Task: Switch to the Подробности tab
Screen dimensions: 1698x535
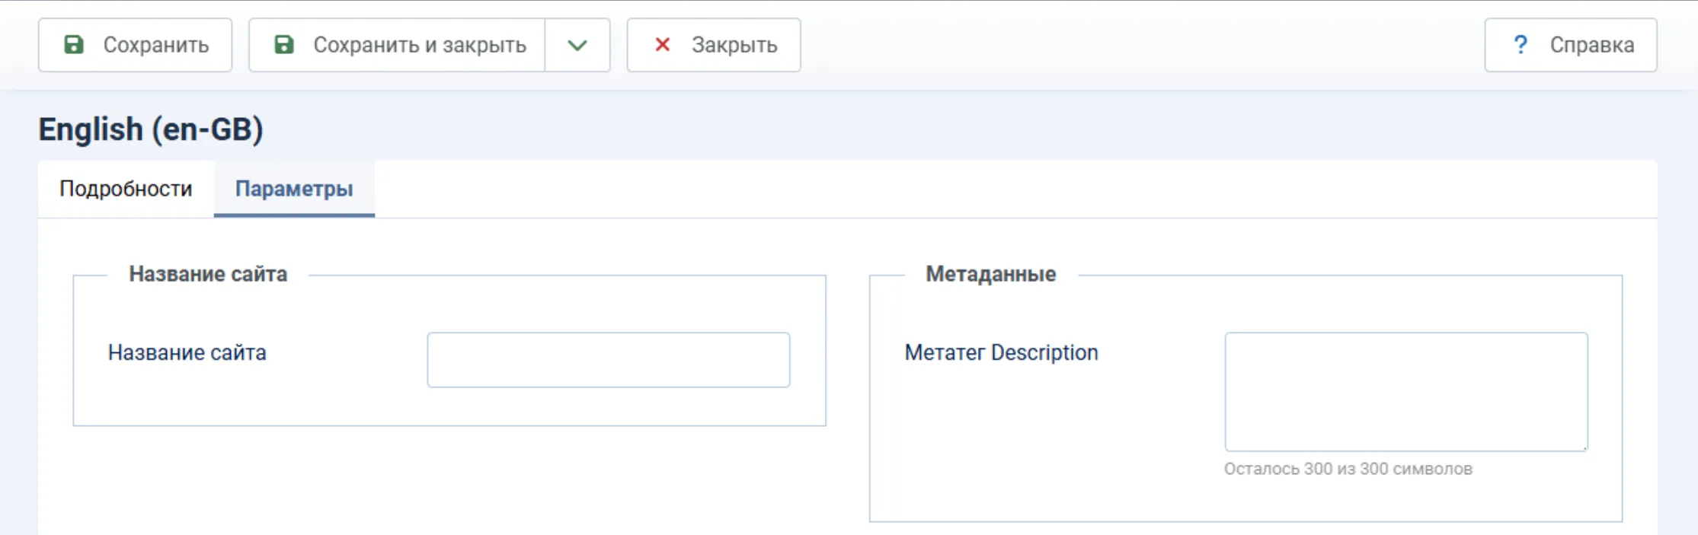Action: click(126, 189)
